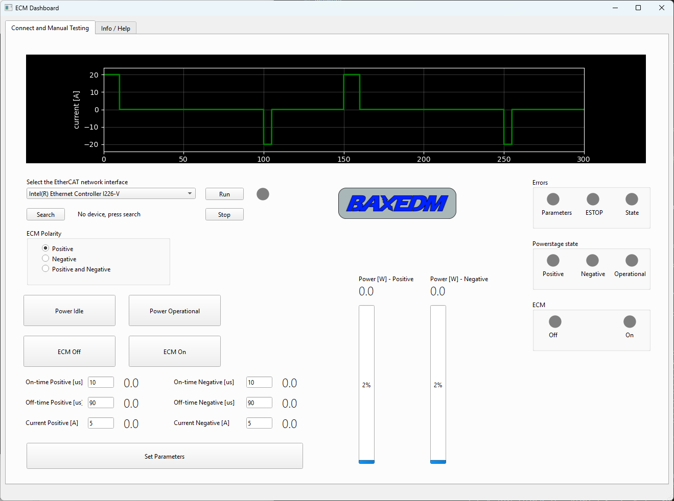The height and width of the screenshot is (501, 674).
Task: Click the Power [W] Positive level slider
Action: [x=366, y=384]
